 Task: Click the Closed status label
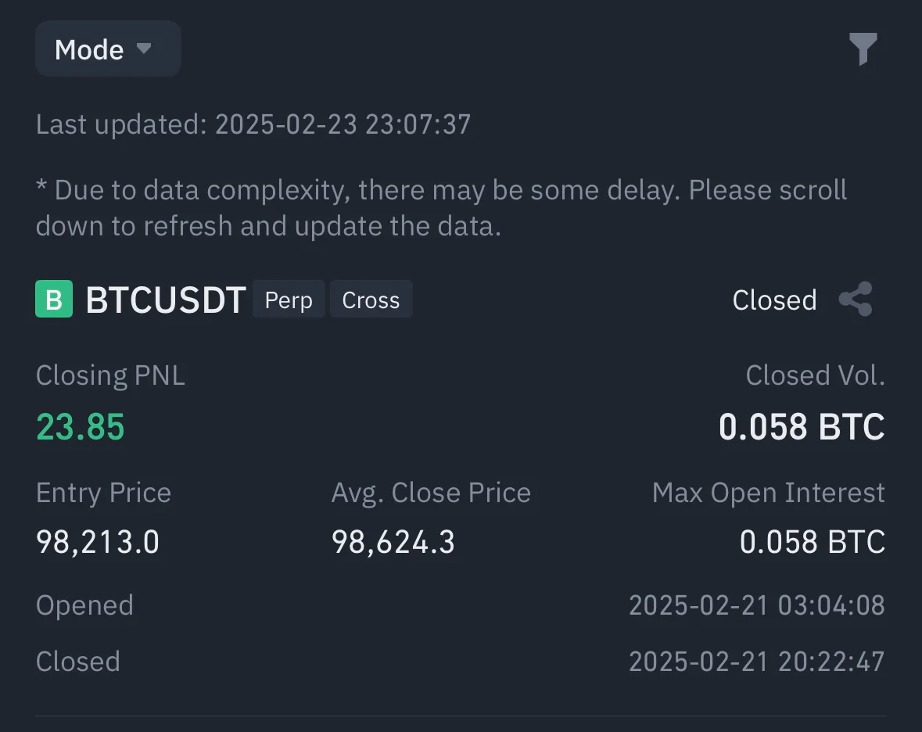coord(774,300)
